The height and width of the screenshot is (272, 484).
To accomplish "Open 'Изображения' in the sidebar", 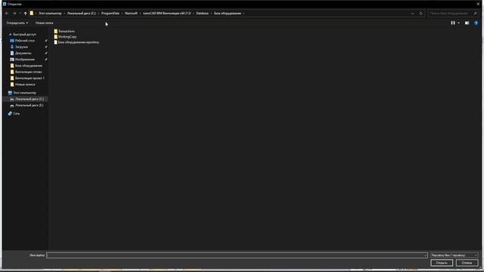I will coord(25,59).
